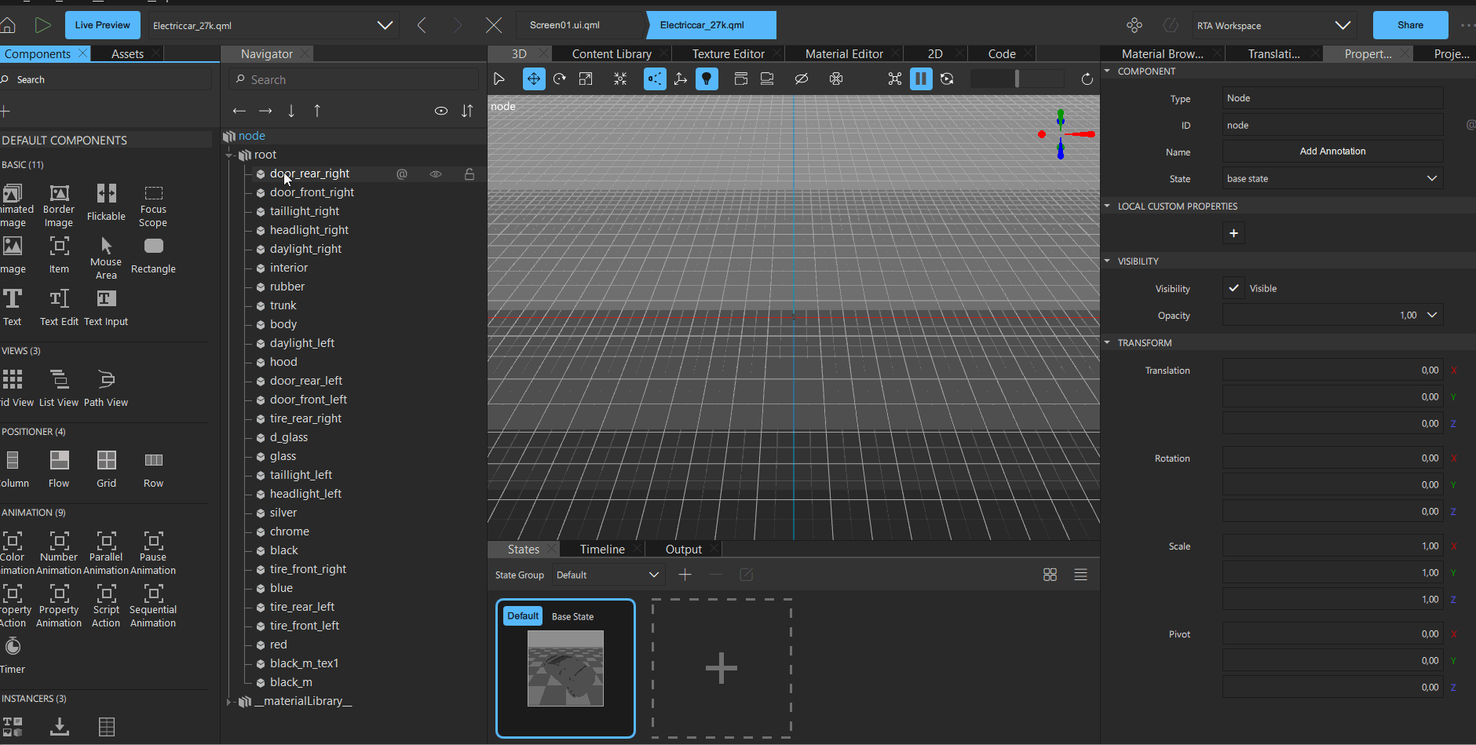Toggle Navigator reverse order icon
Viewport: 1476px width, 745px height.
pos(467,111)
